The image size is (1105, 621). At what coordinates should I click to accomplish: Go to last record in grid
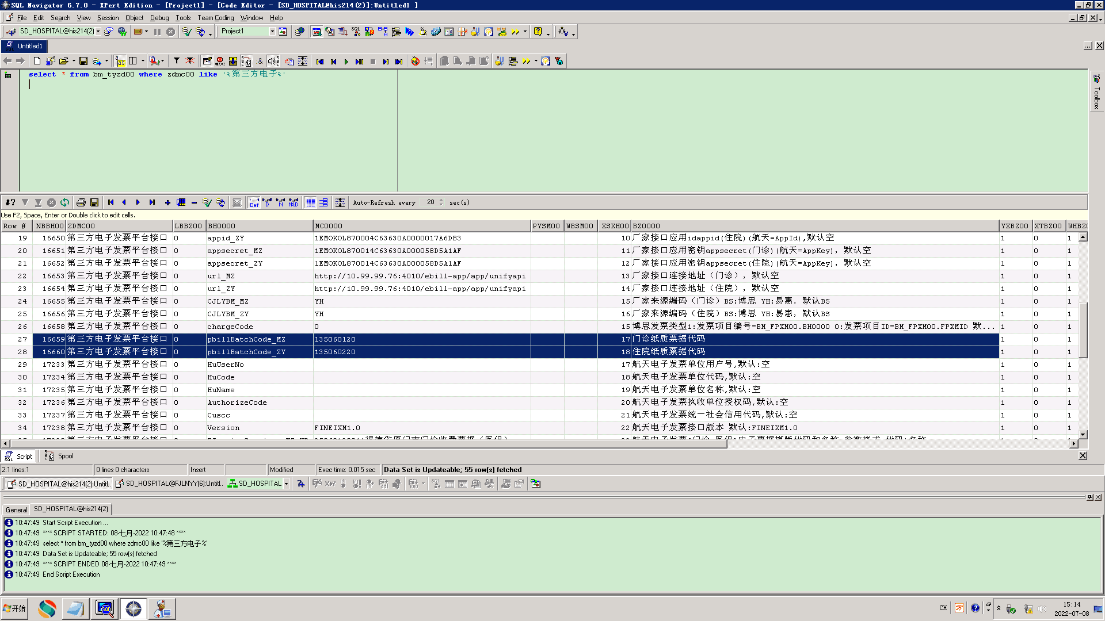coord(152,202)
